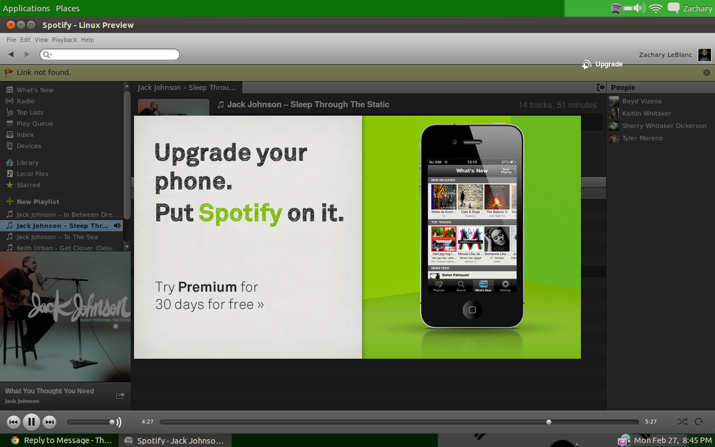715x447 pixels.
Task: Open the clock showing Mon Feb 27, 8:45 PM
Action: (673, 440)
